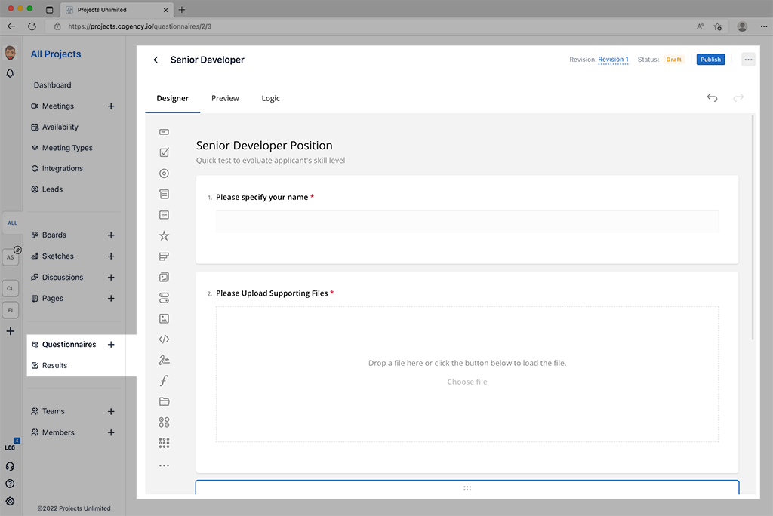
Task: Open the three-dots menu beside Publish
Action: (x=747, y=60)
